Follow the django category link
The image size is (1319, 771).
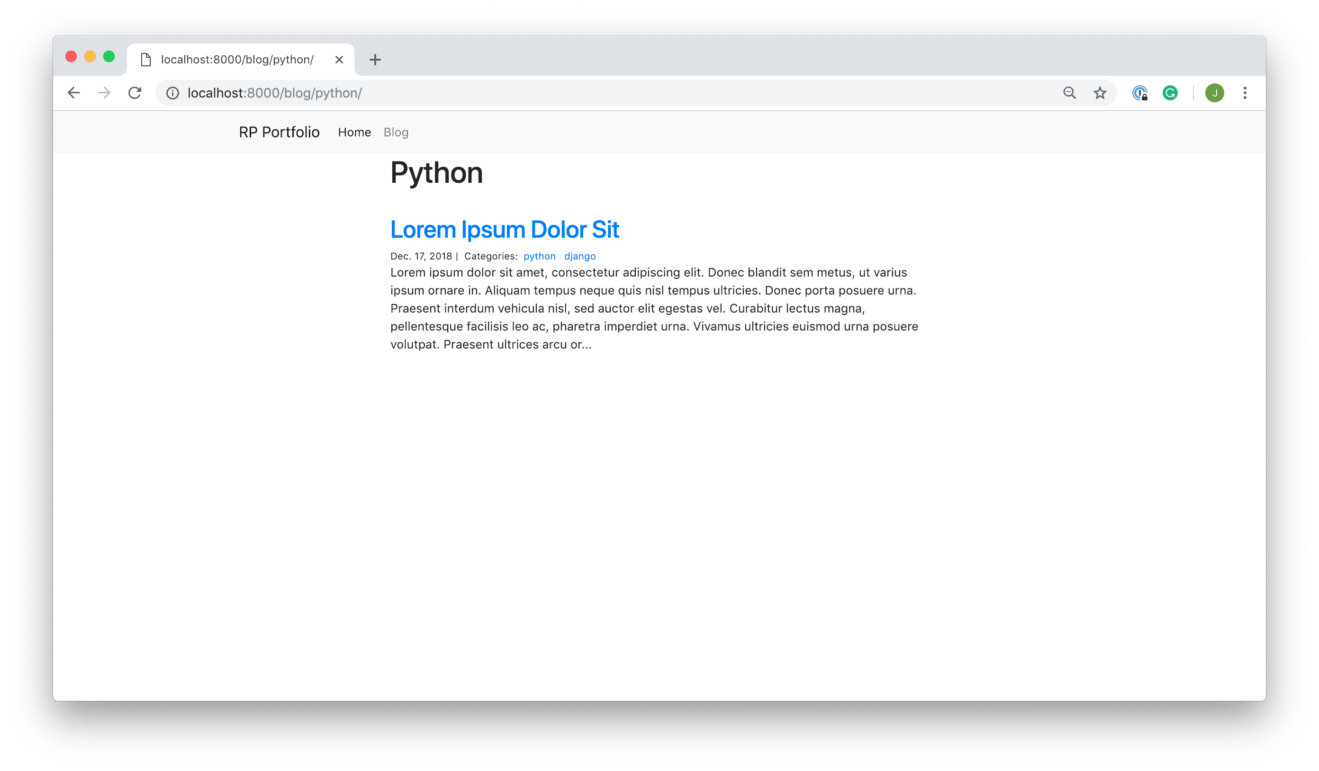580,256
